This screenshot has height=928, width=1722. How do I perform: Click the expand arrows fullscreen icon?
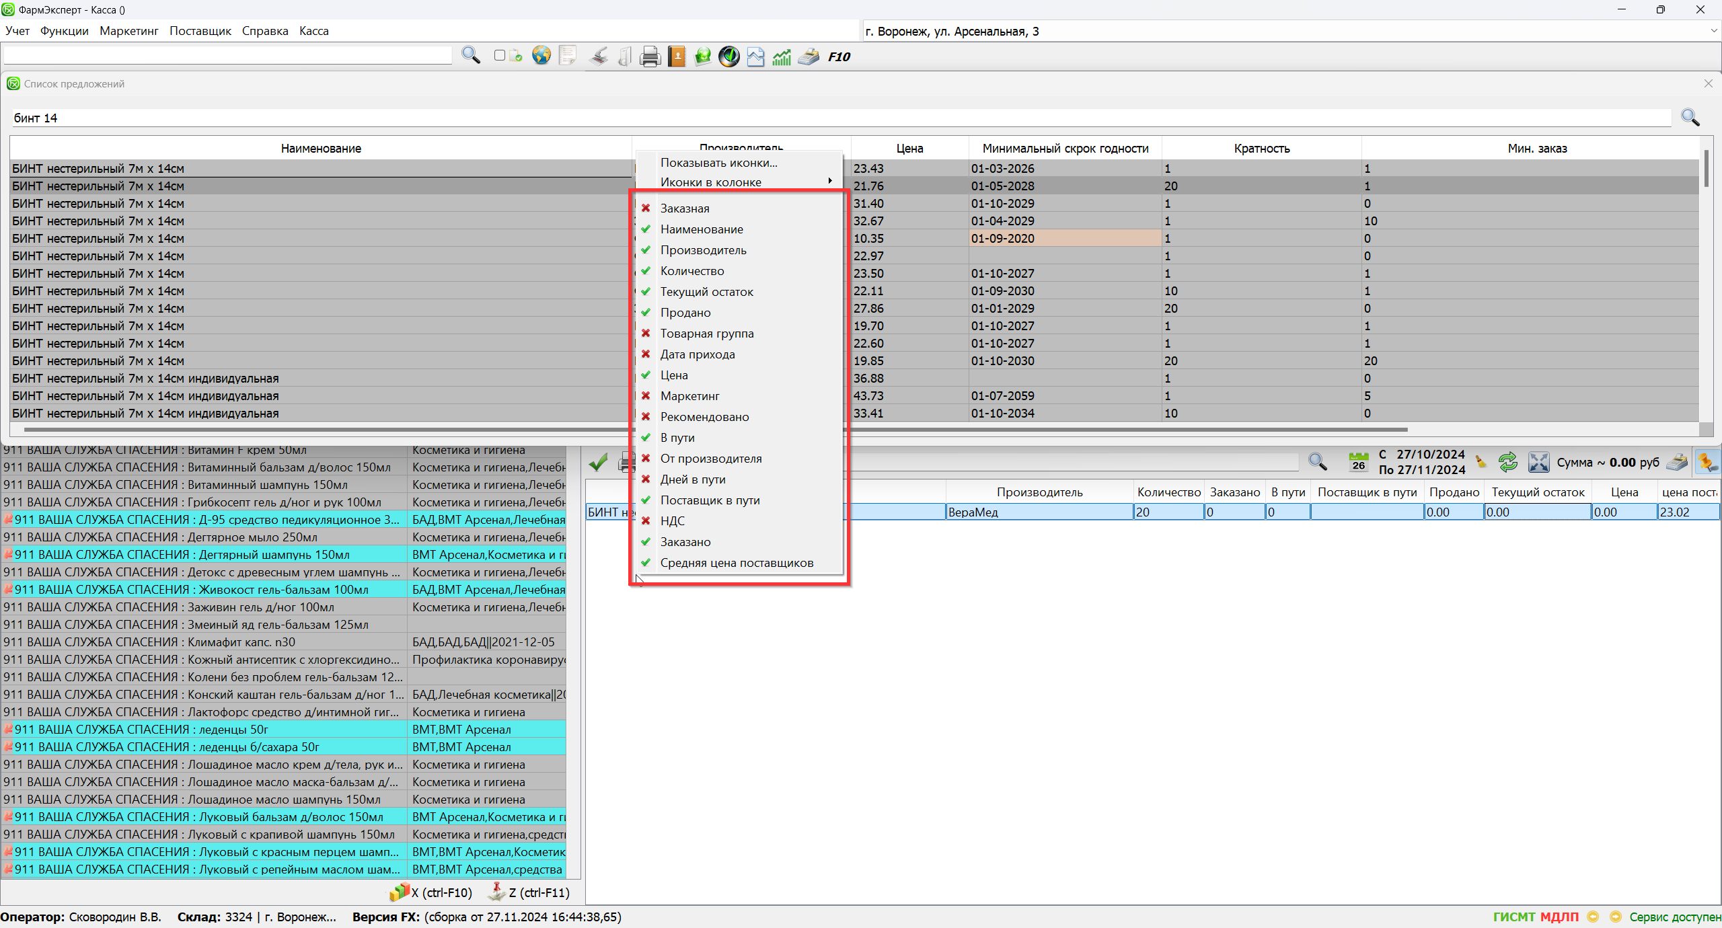tap(1538, 462)
